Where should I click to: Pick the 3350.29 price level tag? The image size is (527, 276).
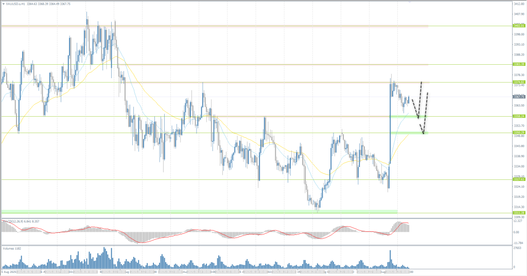tap(519, 133)
